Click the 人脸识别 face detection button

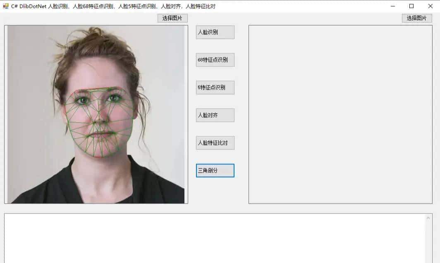[x=215, y=32]
